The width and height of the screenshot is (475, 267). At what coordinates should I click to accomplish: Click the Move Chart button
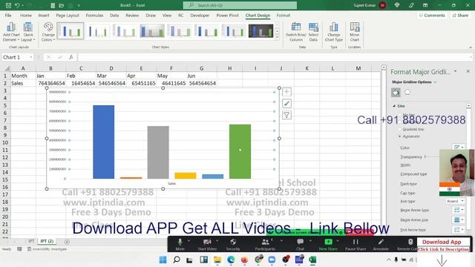point(355,32)
